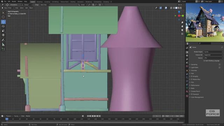Open the timeline Marker menu
Viewport: 224px width, 126px height.
[x=28, y=116]
